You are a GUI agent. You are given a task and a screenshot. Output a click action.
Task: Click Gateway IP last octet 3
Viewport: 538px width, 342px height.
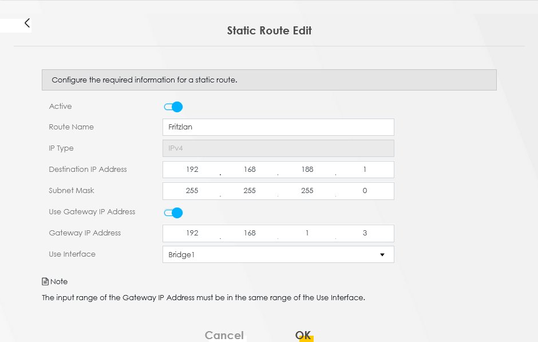365,233
